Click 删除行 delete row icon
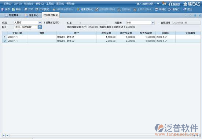The image size is (202, 140). [x=170, y=10]
